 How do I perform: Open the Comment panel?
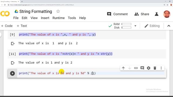pos(117,14)
